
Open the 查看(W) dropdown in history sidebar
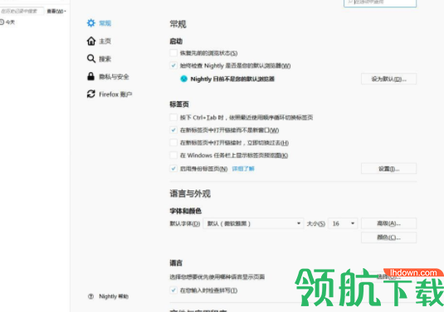click(56, 12)
